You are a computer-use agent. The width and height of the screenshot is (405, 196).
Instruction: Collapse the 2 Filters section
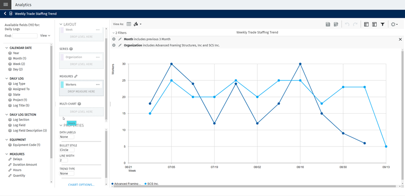click(x=119, y=33)
